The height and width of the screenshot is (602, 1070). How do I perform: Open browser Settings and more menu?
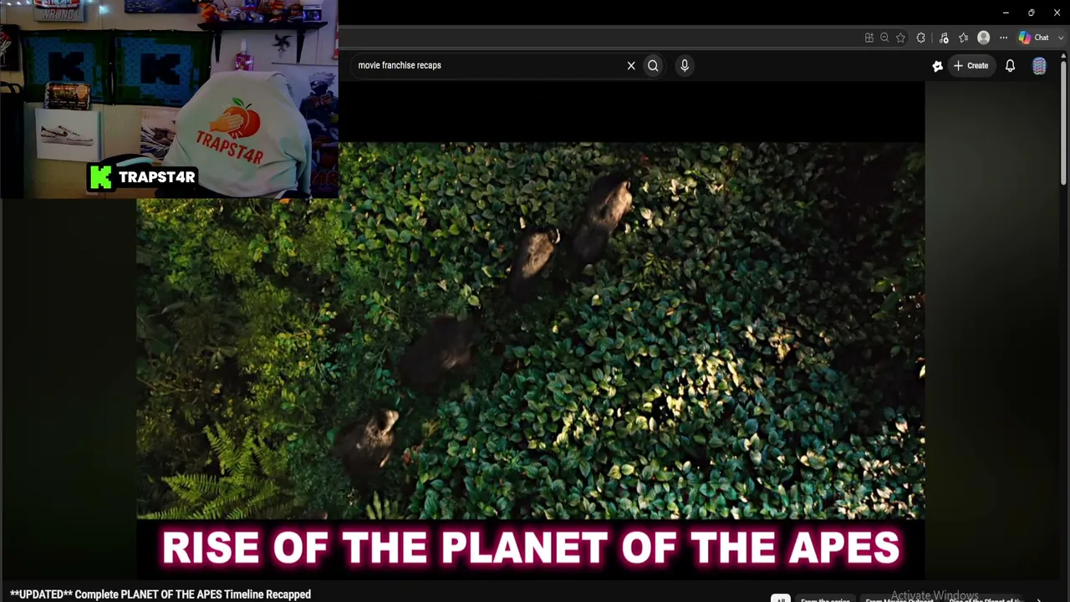tap(1003, 38)
